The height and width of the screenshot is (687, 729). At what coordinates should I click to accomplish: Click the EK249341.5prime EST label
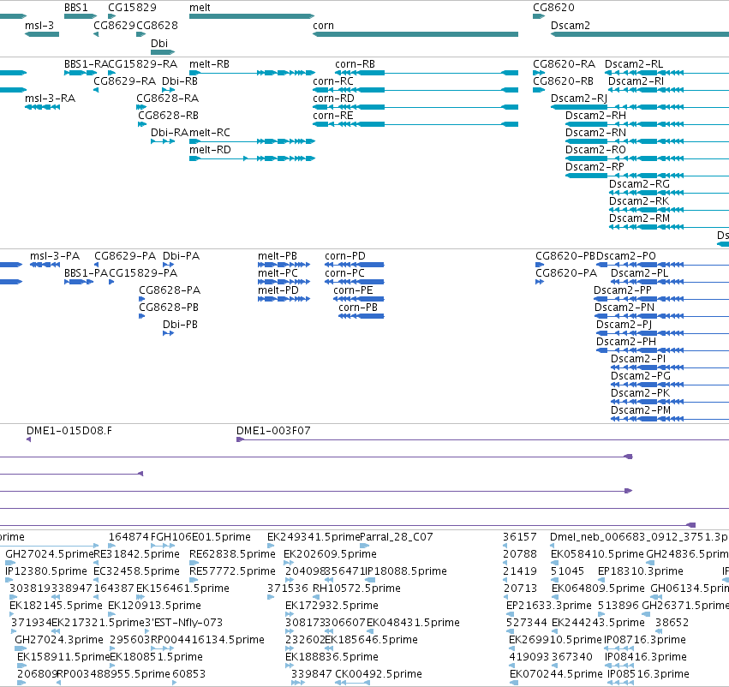(314, 537)
